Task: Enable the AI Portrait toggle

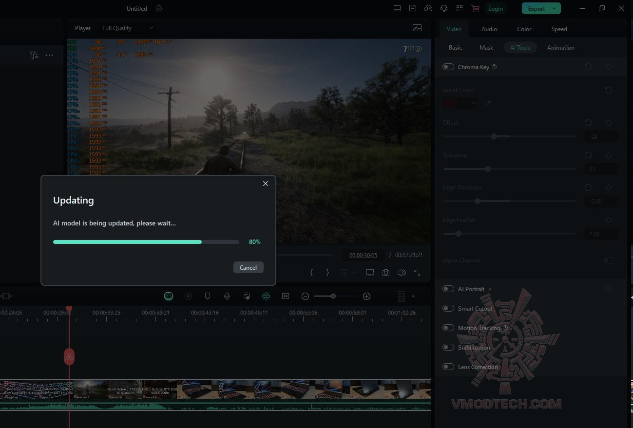Action: pyautogui.click(x=448, y=289)
